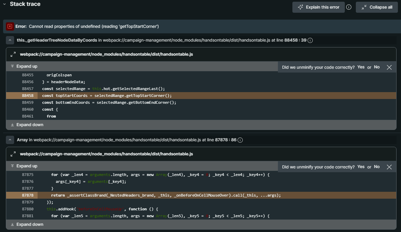
Task: Answer Yes to second unminify prompt
Action: 361,167
